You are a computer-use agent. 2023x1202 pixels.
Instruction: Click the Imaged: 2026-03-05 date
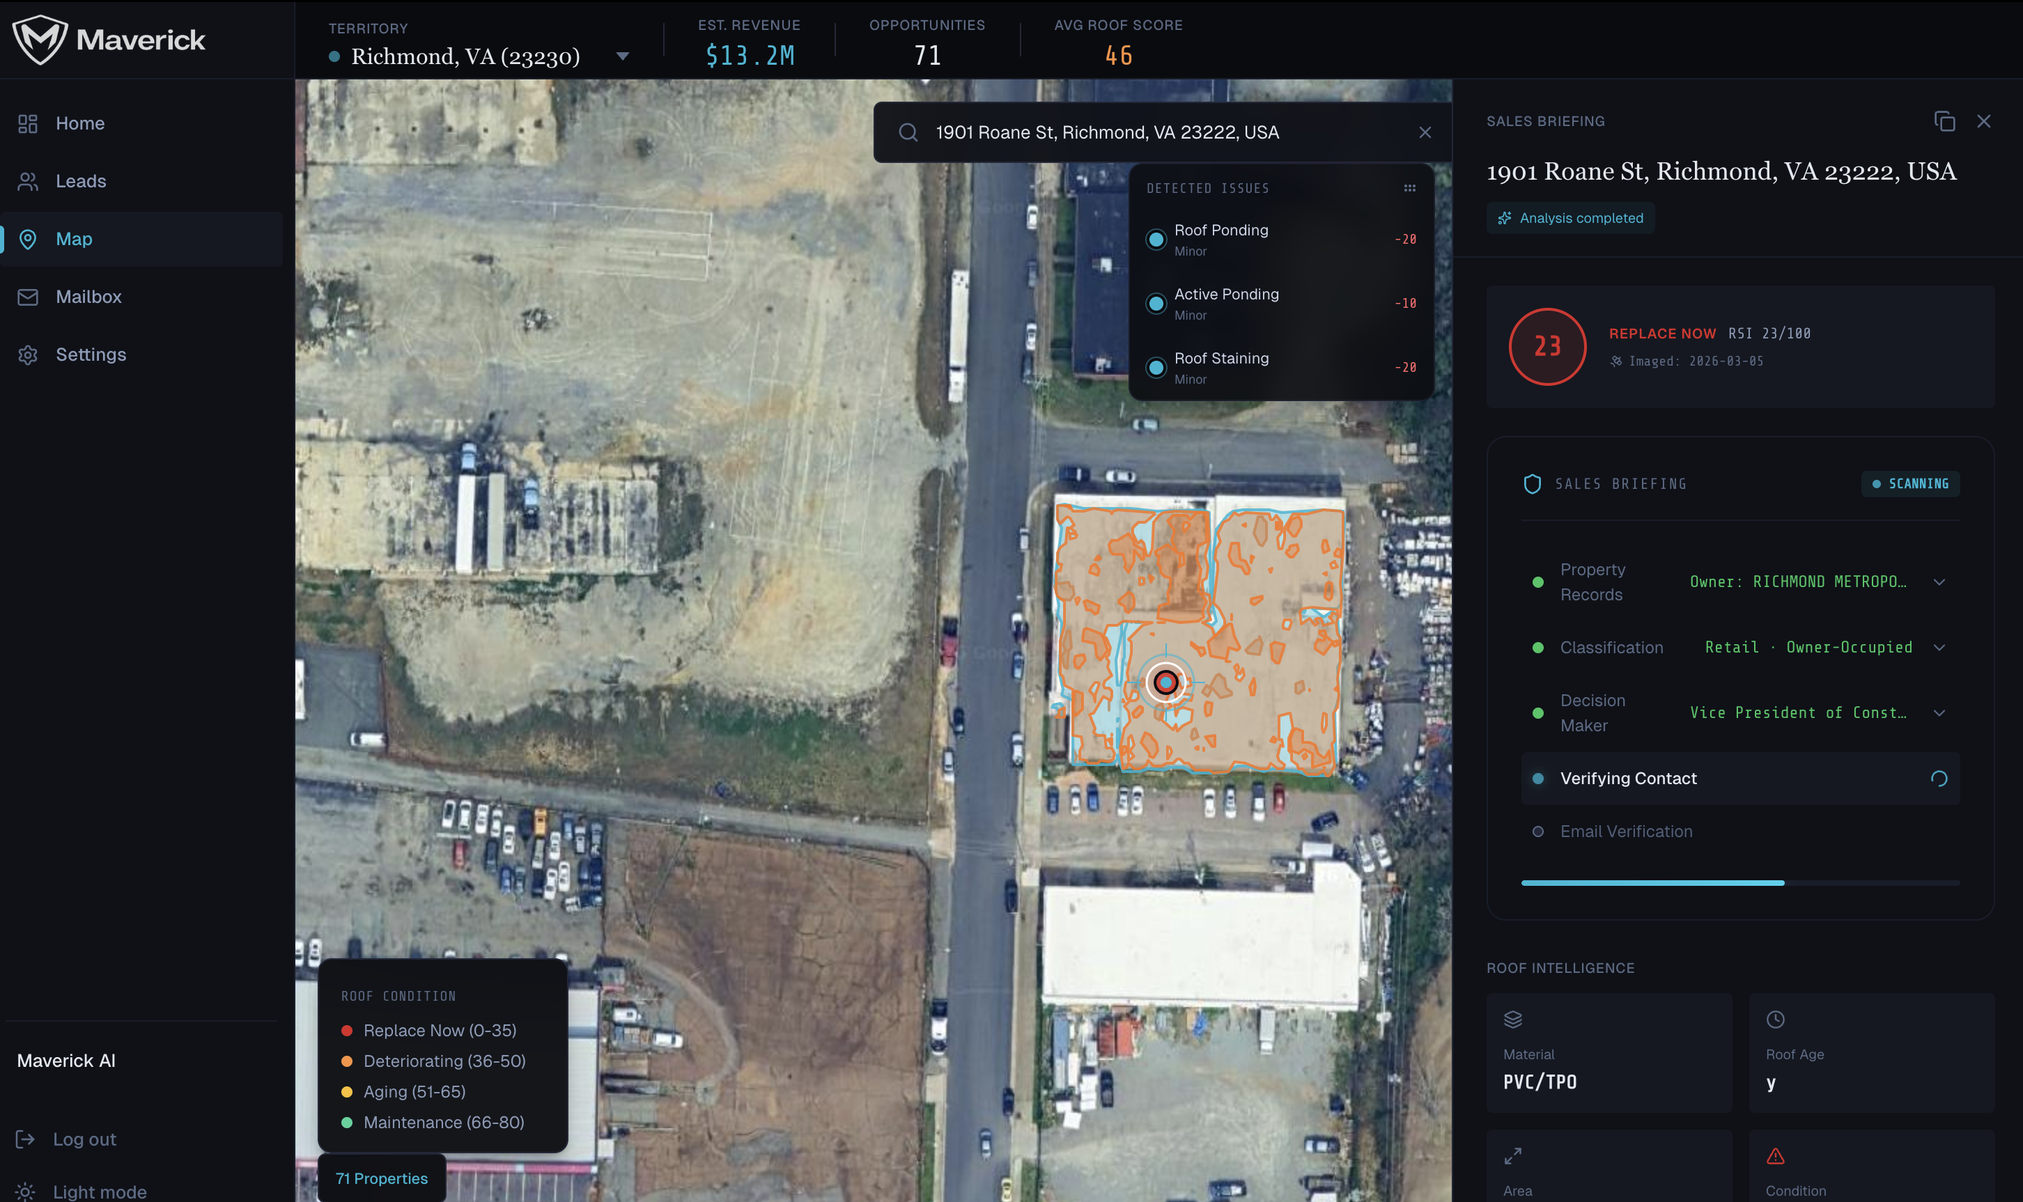1696,361
